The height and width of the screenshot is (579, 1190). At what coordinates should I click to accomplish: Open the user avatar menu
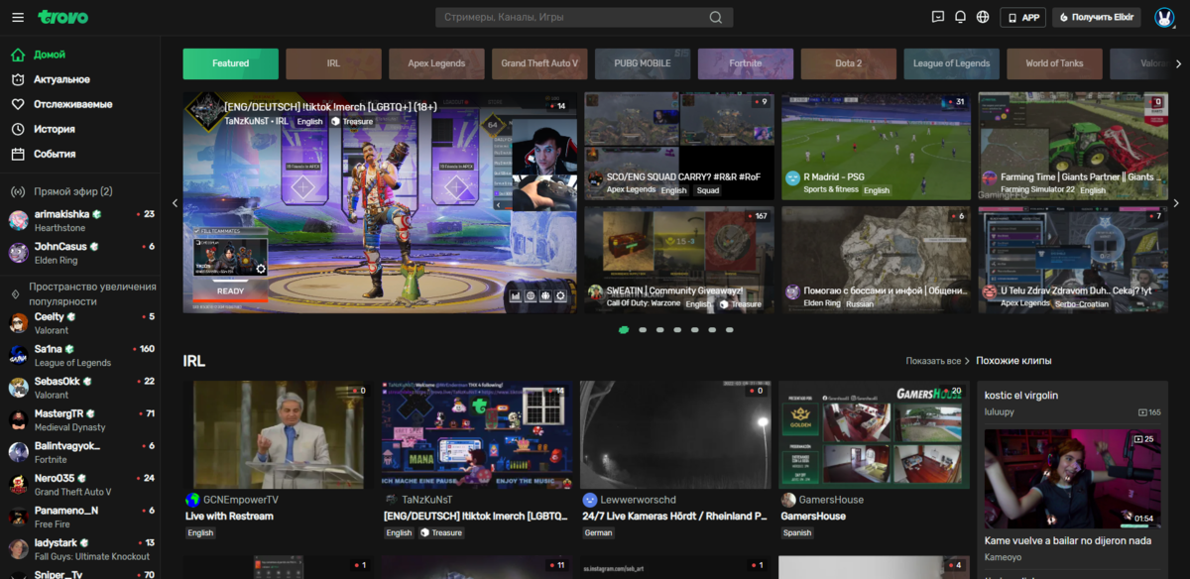tap(1164, 17)
